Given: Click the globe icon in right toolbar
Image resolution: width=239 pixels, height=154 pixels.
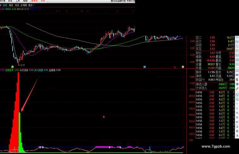Looking at the screenshot, I should tap(237, 60).
